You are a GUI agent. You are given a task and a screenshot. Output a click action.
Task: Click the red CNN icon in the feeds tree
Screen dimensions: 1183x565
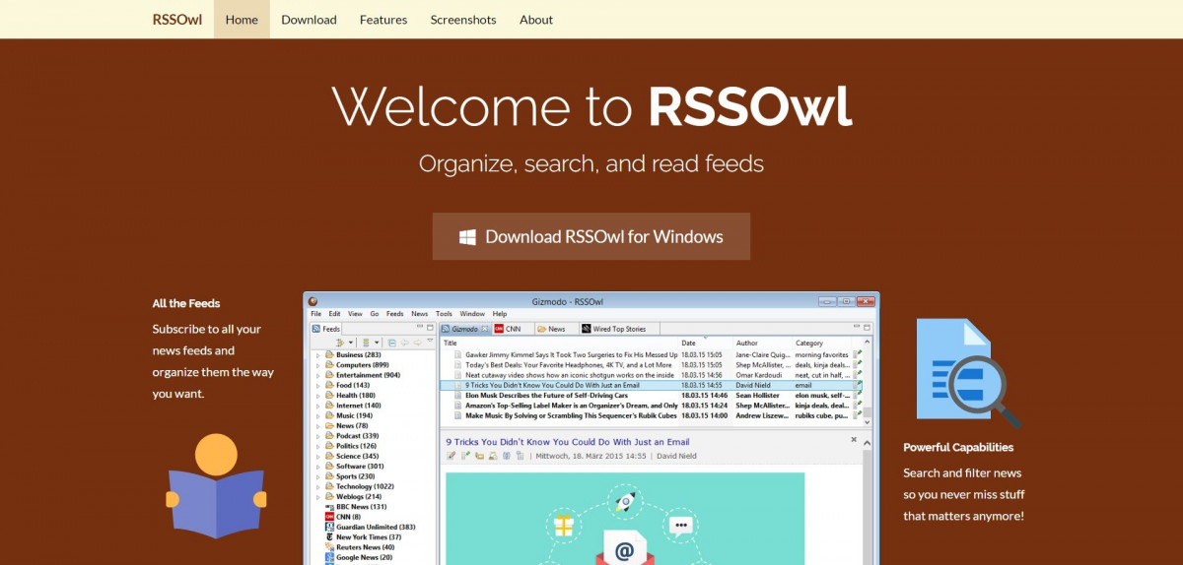click(329, 517)
